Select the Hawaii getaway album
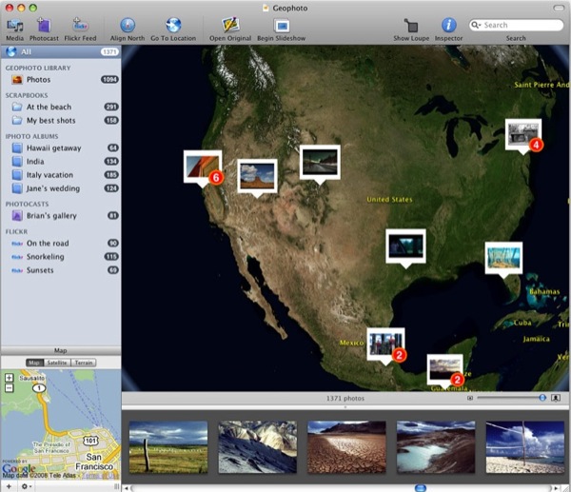The height and width of the screenshot is (492, 571). pyautogui.click(x=59, y=148)
